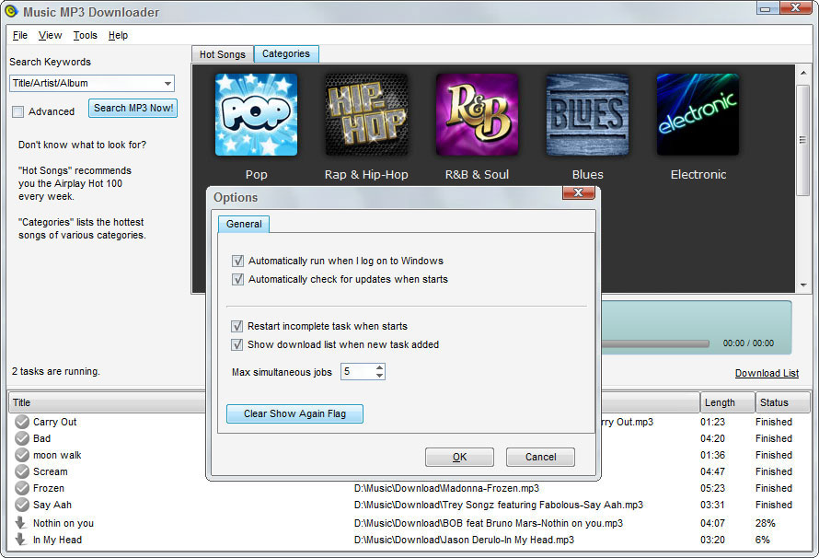The width and height of the screenshot is (819, 558).
Task: Open the File menu
Action: 20,35
